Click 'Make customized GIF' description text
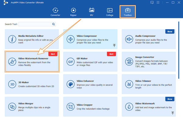Screen dimensions: 183x118 95,64
